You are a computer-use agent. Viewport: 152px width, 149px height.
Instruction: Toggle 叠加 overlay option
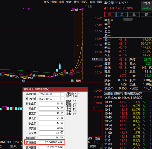click(x=54, y=2)
